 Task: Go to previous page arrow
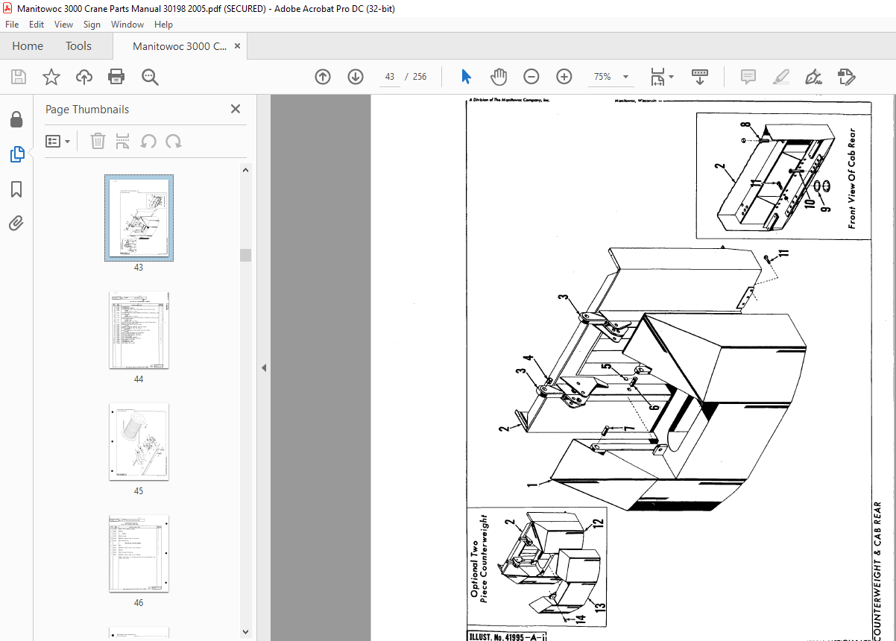pos(323,77)
